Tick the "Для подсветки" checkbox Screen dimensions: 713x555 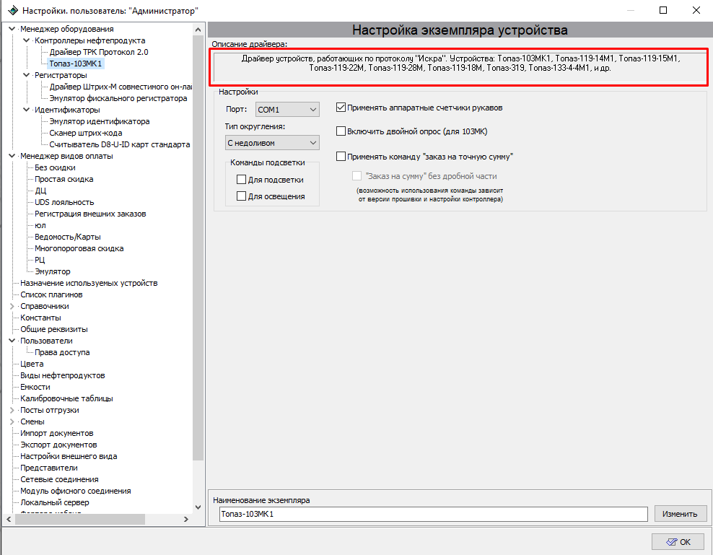click(242, 180)
